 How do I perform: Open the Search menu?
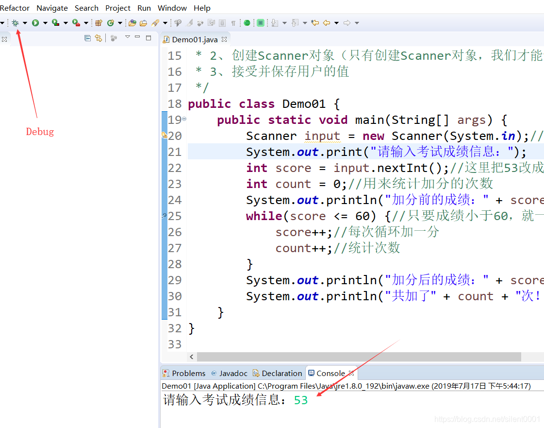click(86, 8)
